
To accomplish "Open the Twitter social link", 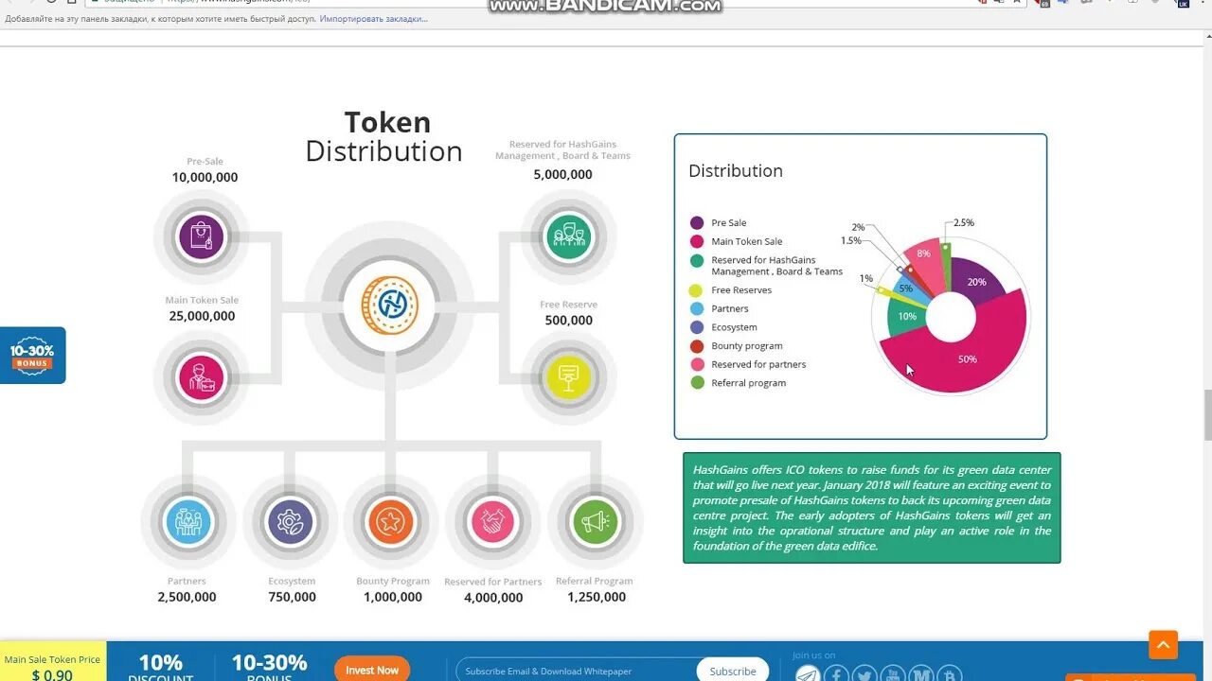I will (864, 673).
